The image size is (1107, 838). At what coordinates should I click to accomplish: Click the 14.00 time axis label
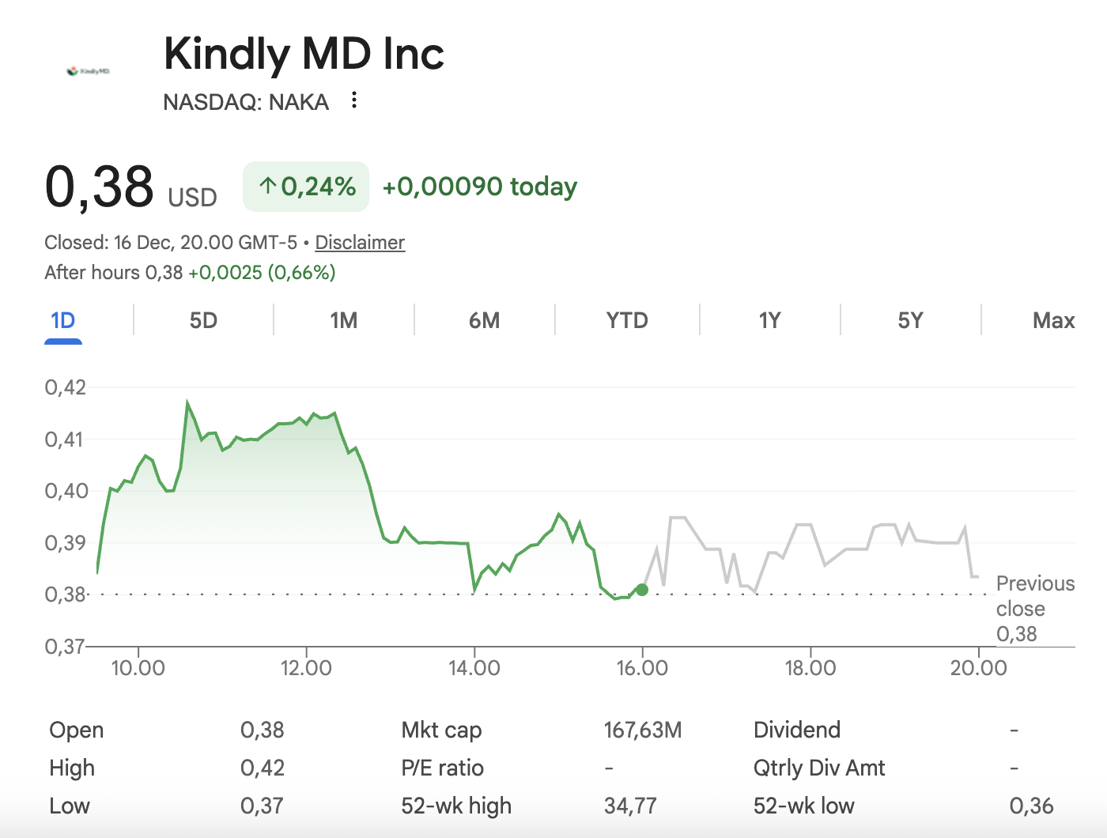474,668
